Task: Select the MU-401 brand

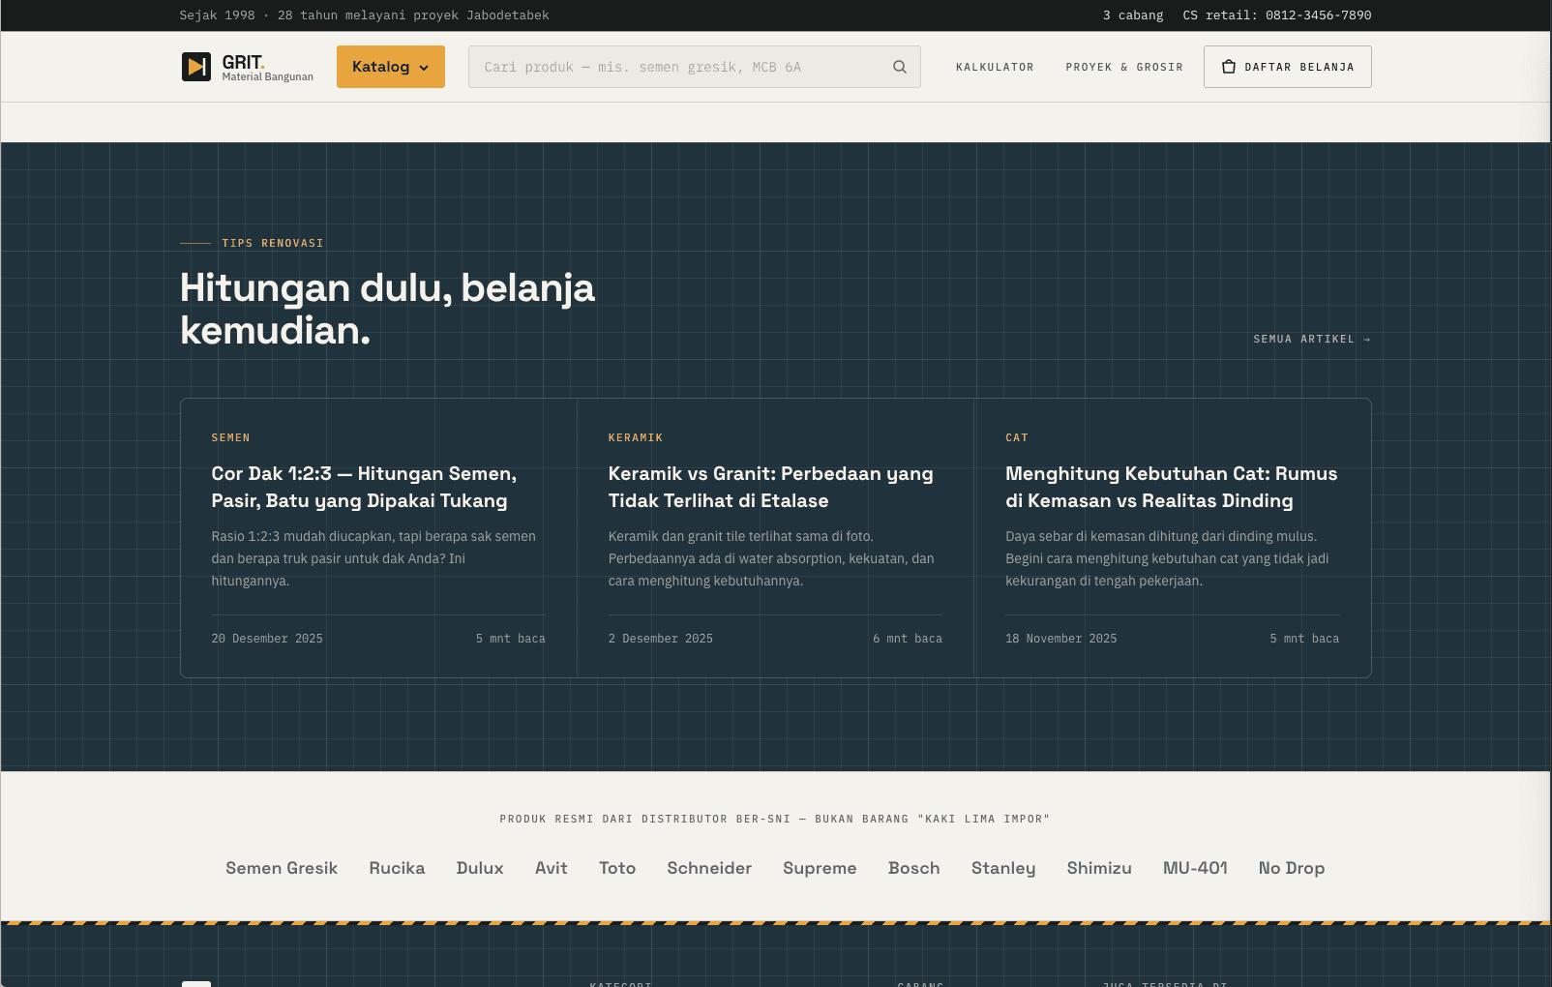Action: coord(1195,868)
